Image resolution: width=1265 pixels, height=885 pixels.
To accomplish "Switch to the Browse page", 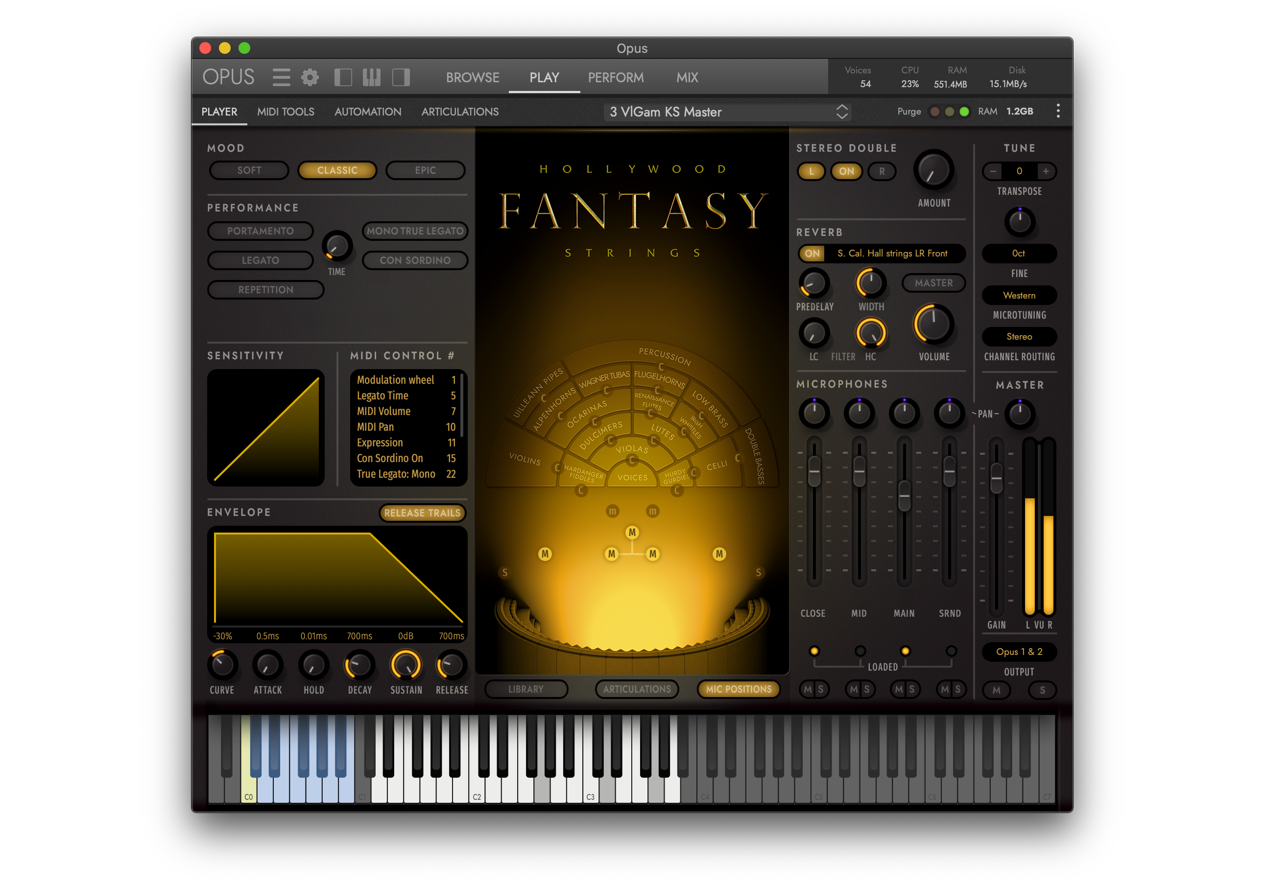I will coord(473,78).
